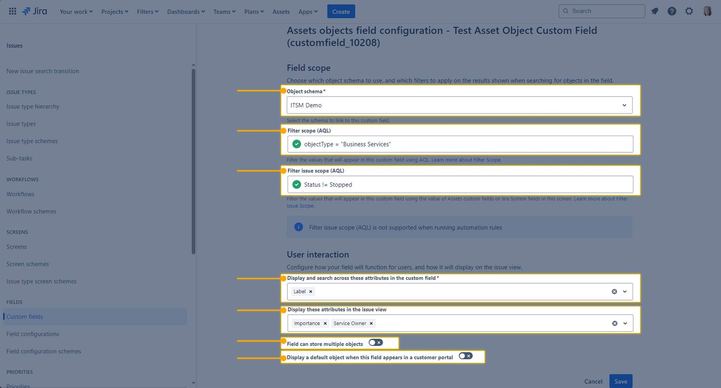
Task: Open the Teams menu
Action: click(224, 12)
